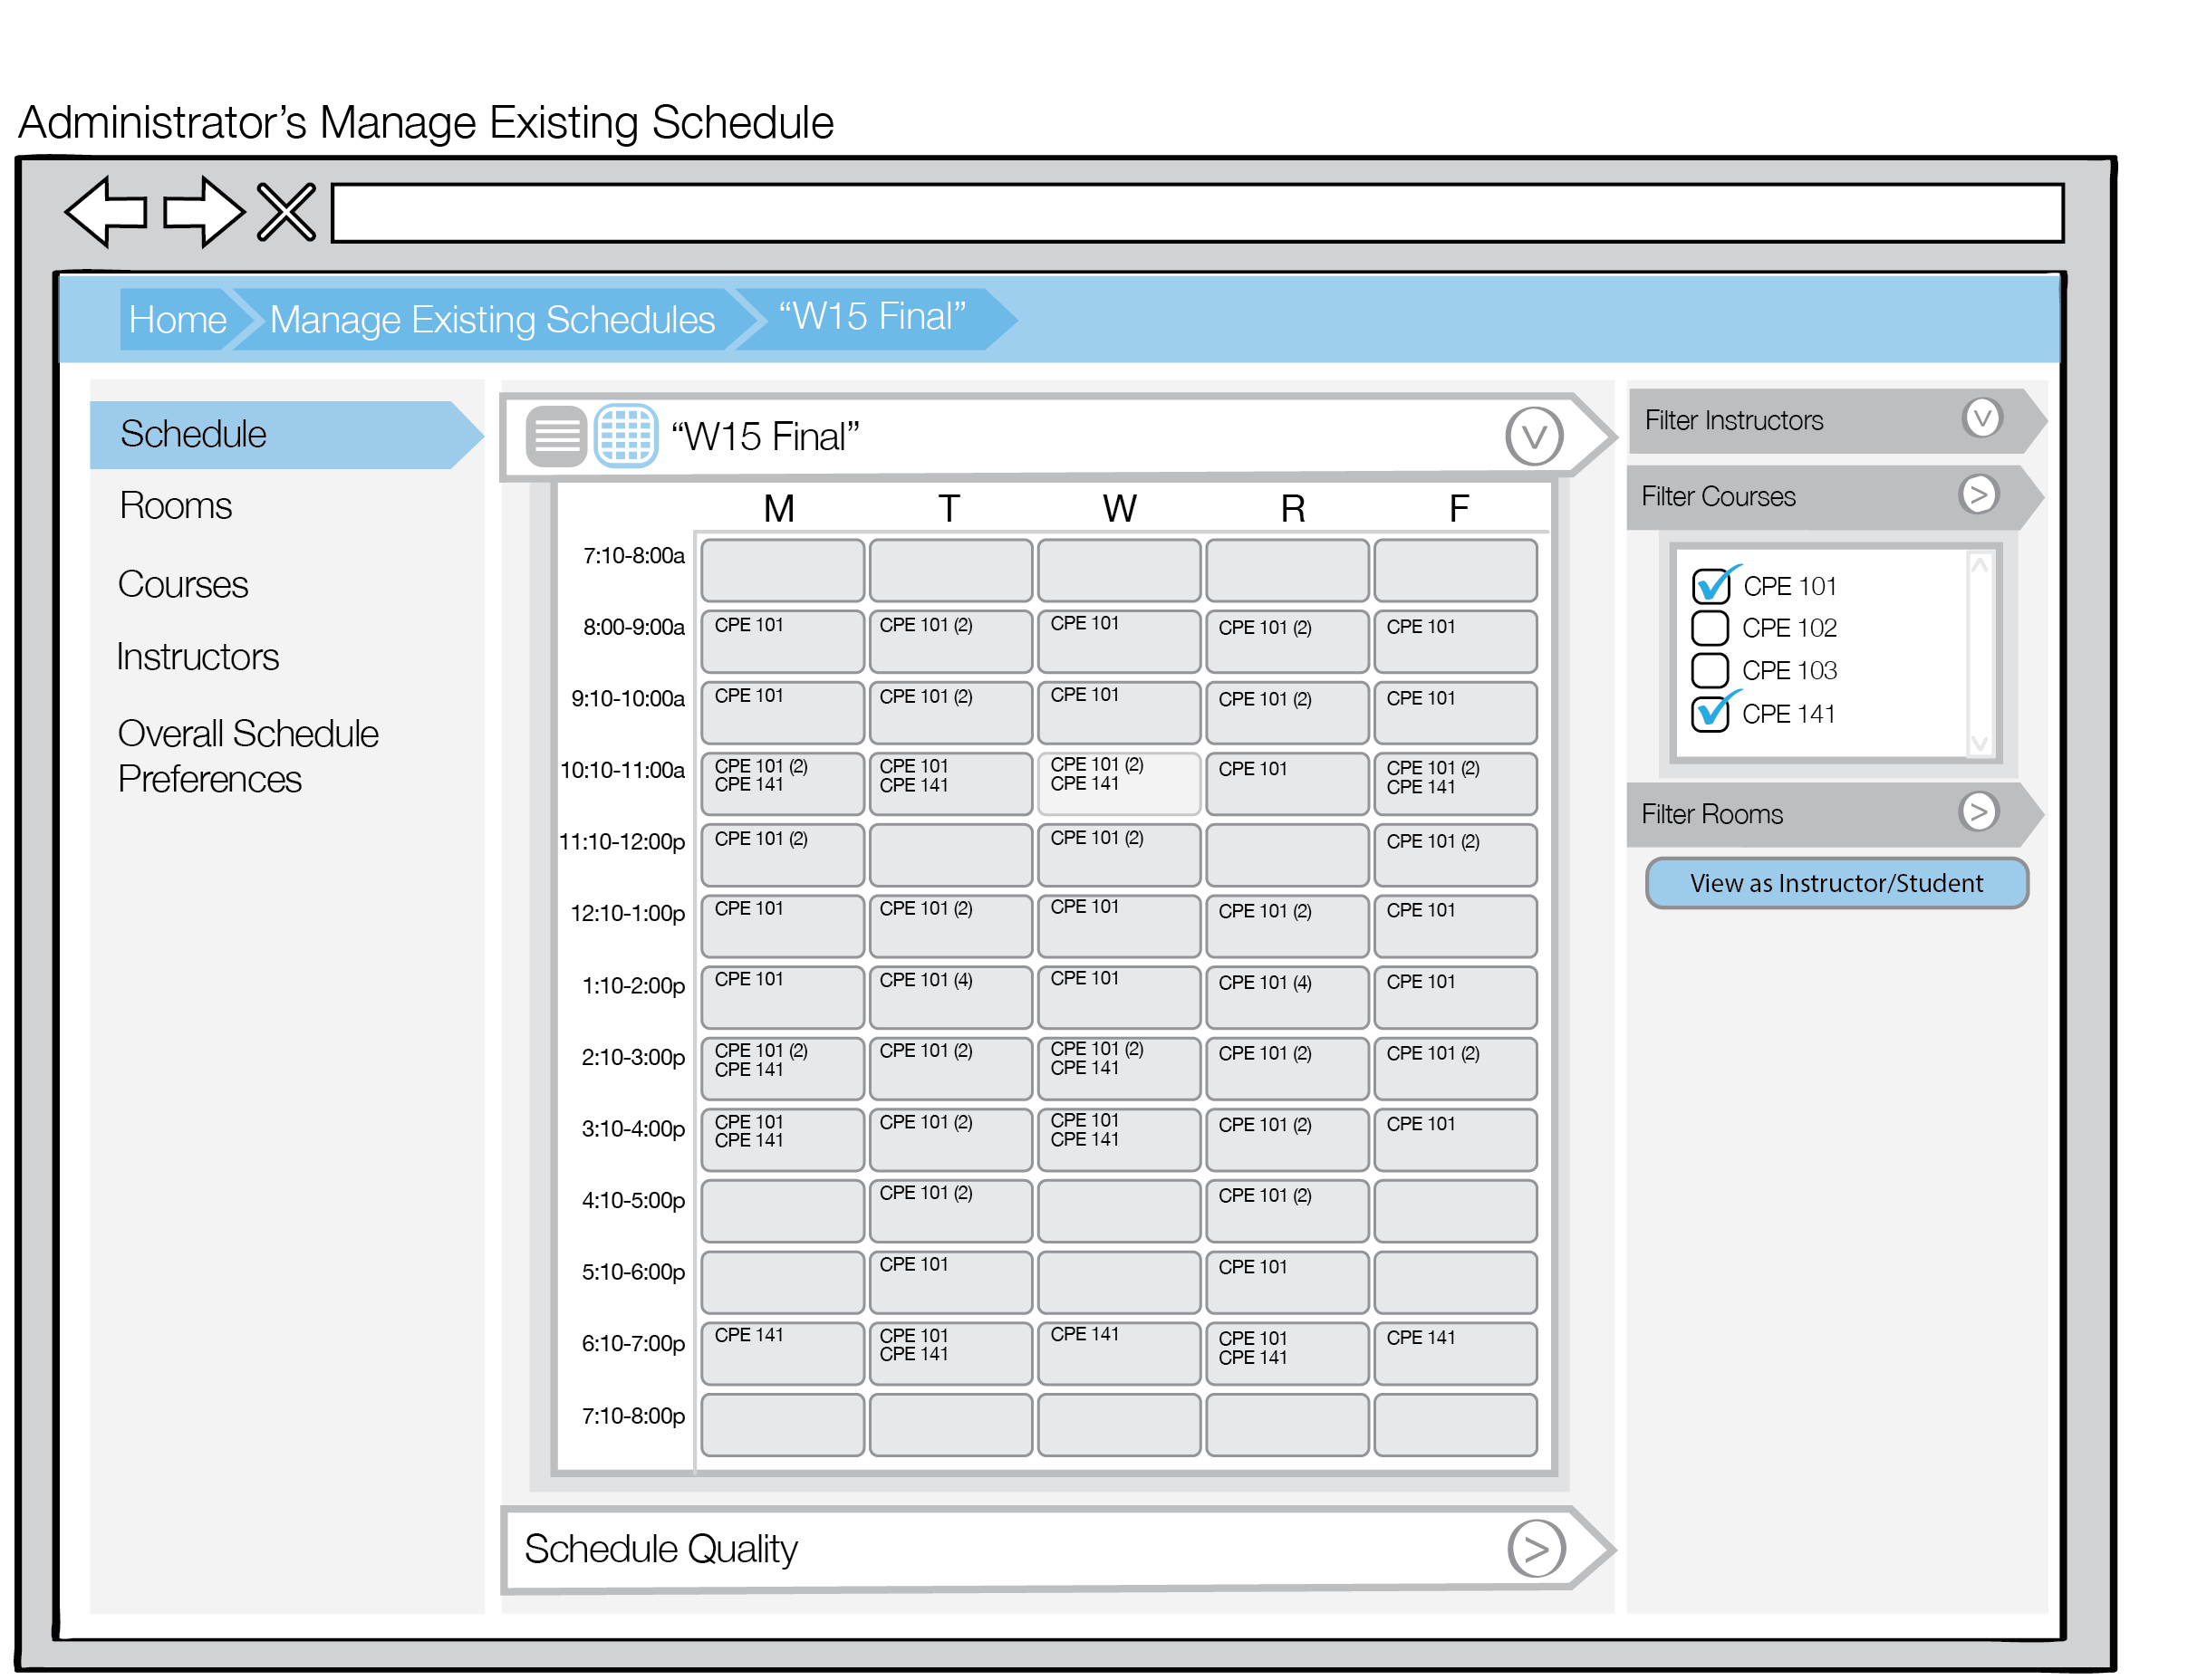This screenshot has height=1680, width=2207.
Task: Click Thursday 10:10-11:00a CPE 101 cell
Action: [x=1287, y=784]
